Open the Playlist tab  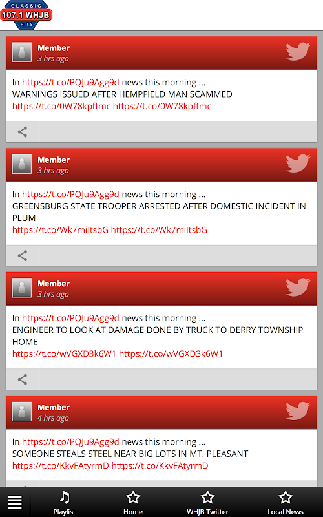pyautogui.click(x=64, y=503)
